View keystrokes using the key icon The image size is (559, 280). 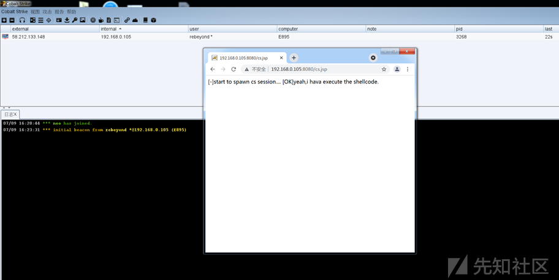point(75,20)
